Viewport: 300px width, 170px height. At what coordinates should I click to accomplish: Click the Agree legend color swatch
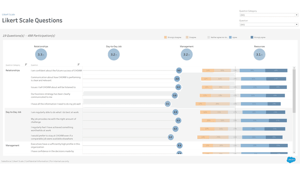pyautogui.click(x=230, y=37)
